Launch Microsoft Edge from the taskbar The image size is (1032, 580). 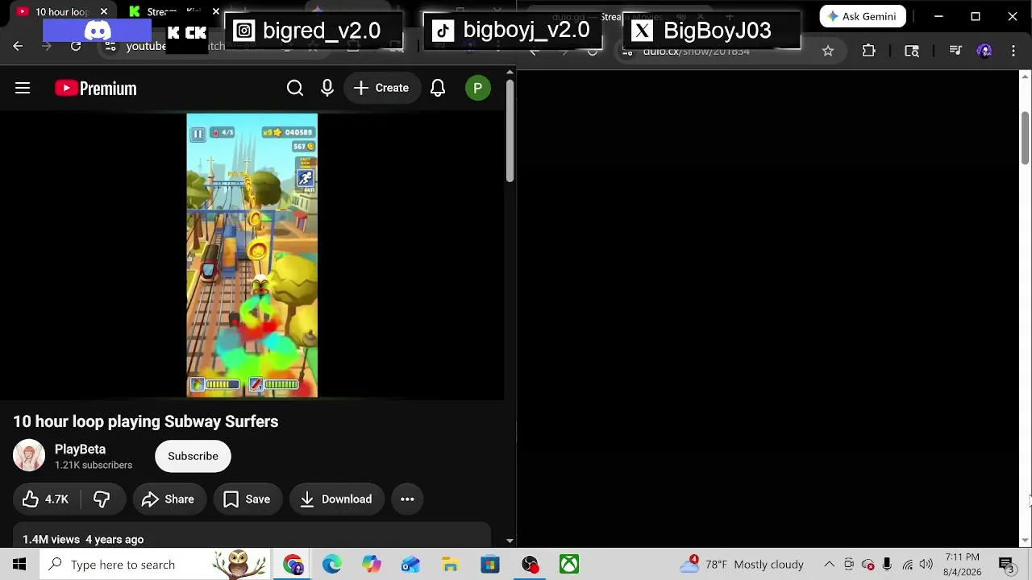click(x=332, y=565)
